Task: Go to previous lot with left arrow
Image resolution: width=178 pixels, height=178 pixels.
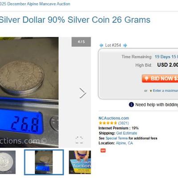Action: [101, 45]
